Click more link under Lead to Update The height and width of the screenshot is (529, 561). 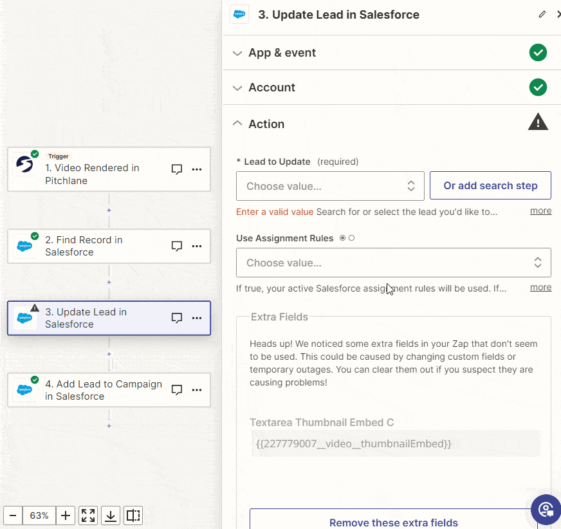[x=540, y=211]
